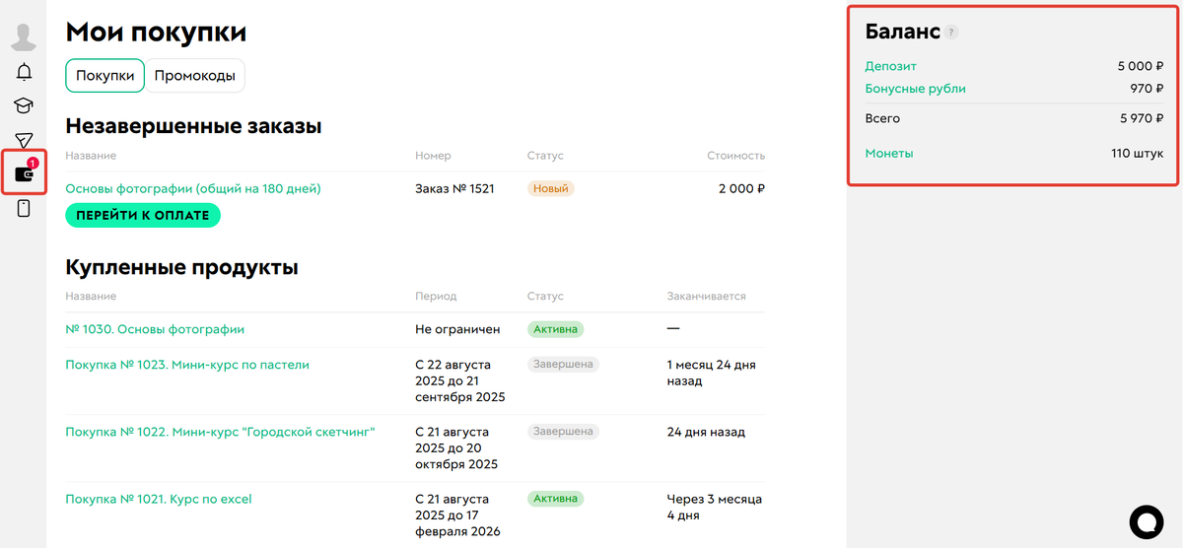
Task: Open the graduation cap training icon
Action: point(24,106)
